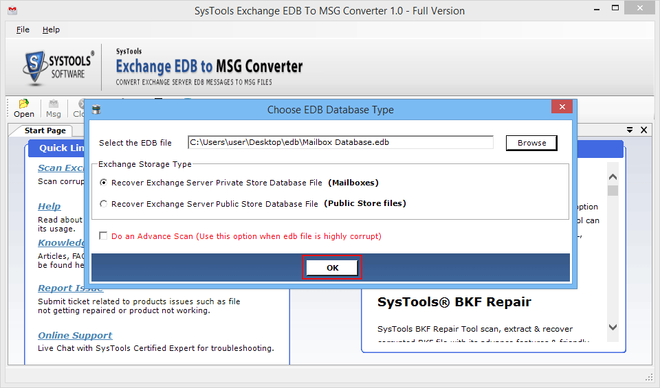Enable the Do an Advance Scan checkbox
Image resolution: width=660 pixels, height=388 pixels.
tap(103, 236)
